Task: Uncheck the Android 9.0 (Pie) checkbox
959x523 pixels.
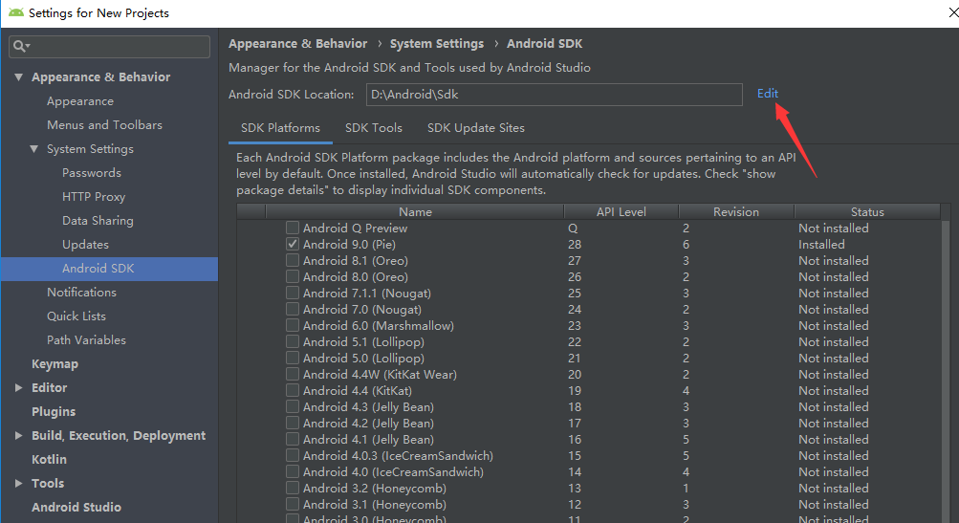Action: (293, 244)
